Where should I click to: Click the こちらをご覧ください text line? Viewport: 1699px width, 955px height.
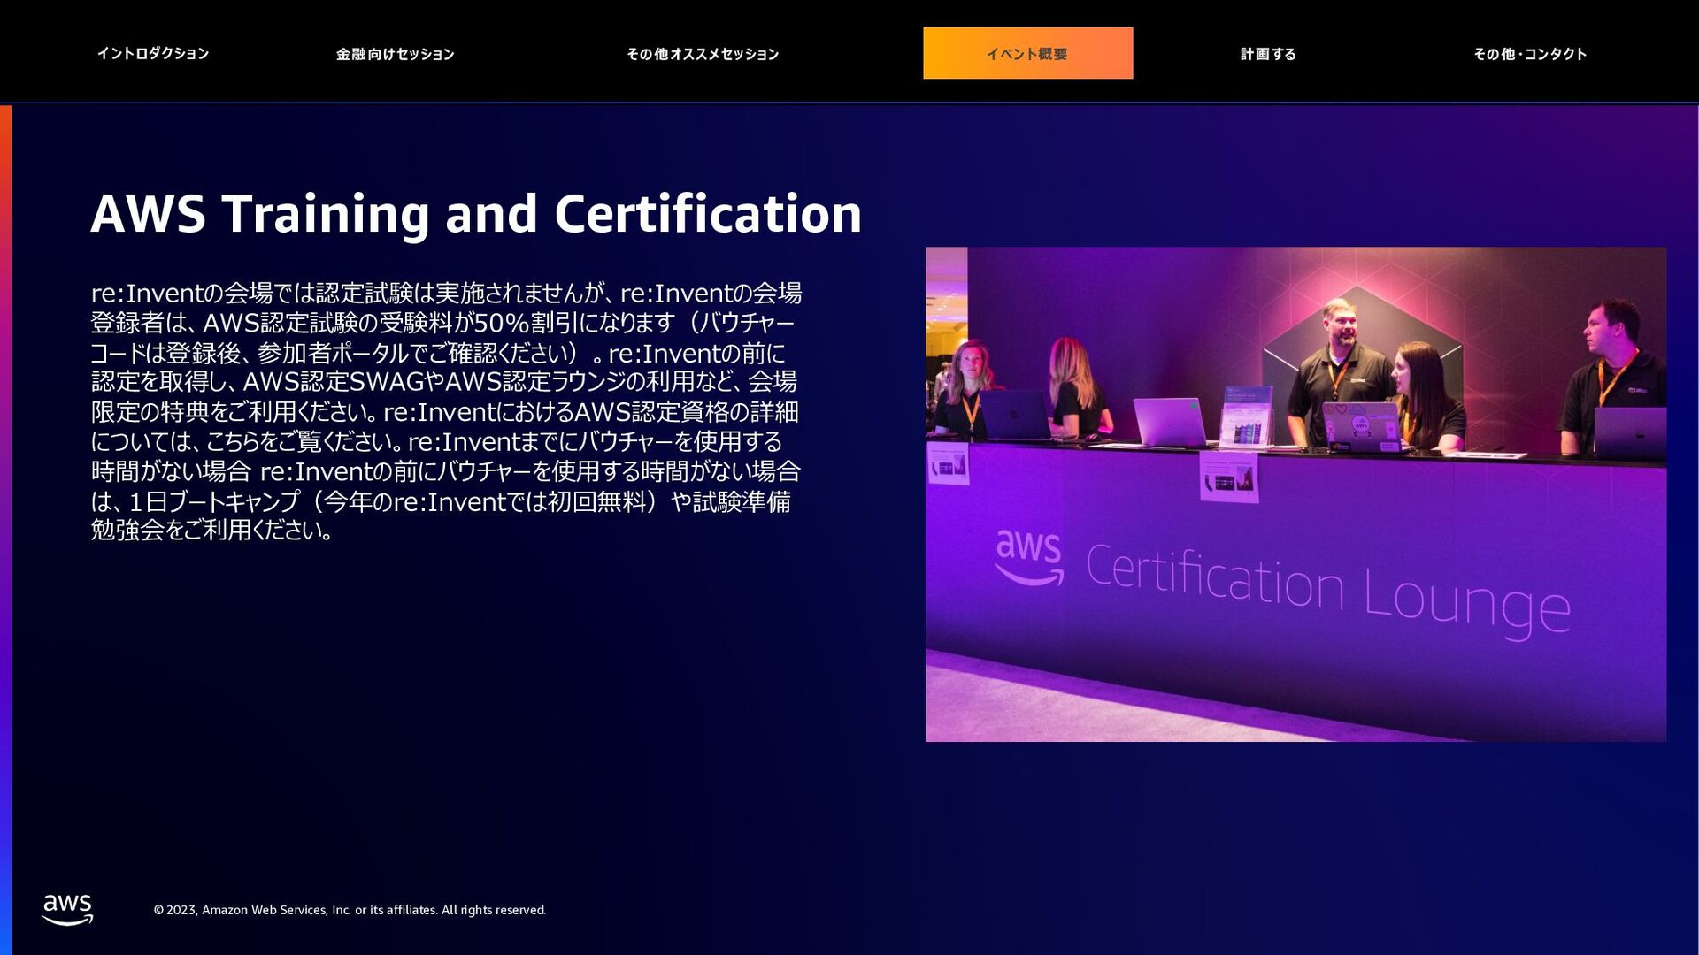[437, 441]
